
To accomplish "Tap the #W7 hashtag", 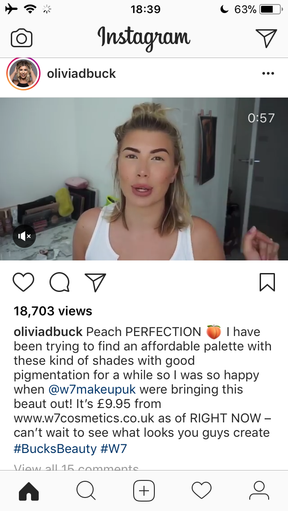I will click(113, 449).
